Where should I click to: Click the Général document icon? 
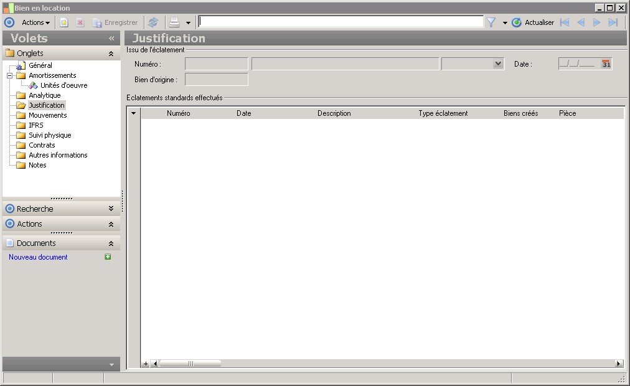point(21,65)
